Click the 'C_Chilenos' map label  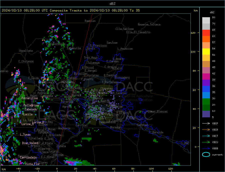(26, 61)
